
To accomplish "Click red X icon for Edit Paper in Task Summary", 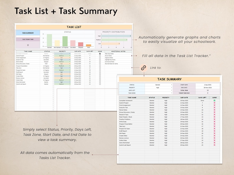I will 215,133.
